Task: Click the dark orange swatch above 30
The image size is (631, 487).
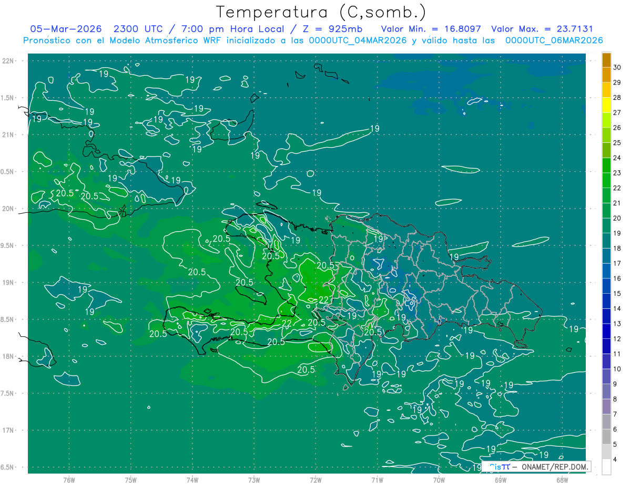Action: point(606,60)
